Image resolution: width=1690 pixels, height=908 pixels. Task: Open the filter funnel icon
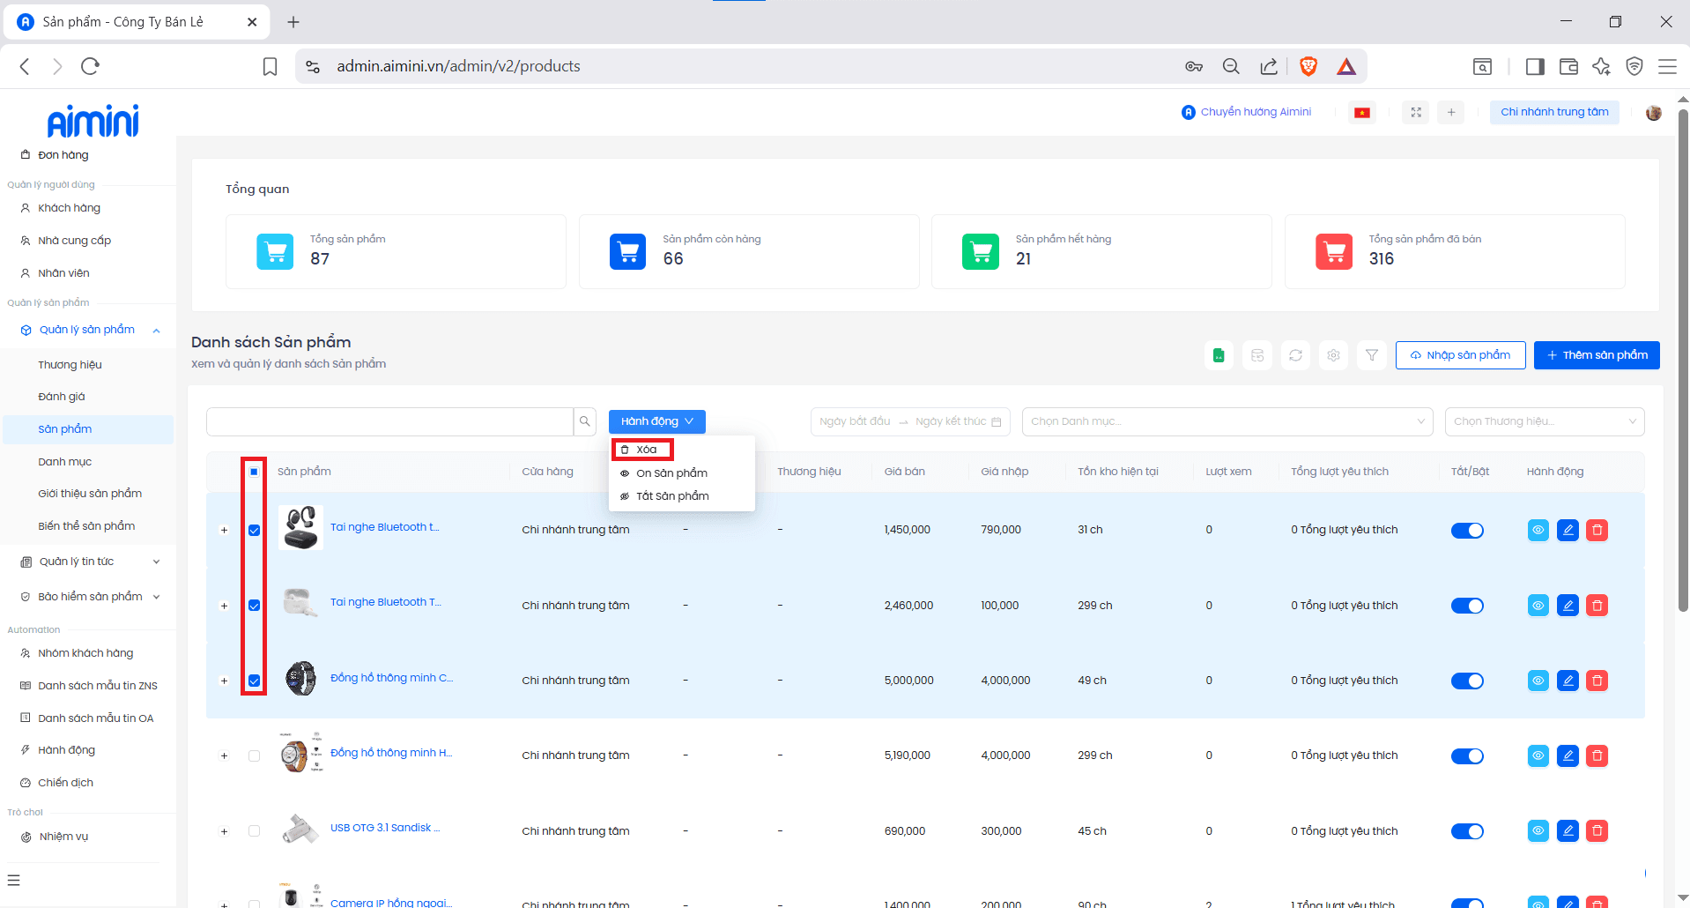point(1372,355)
